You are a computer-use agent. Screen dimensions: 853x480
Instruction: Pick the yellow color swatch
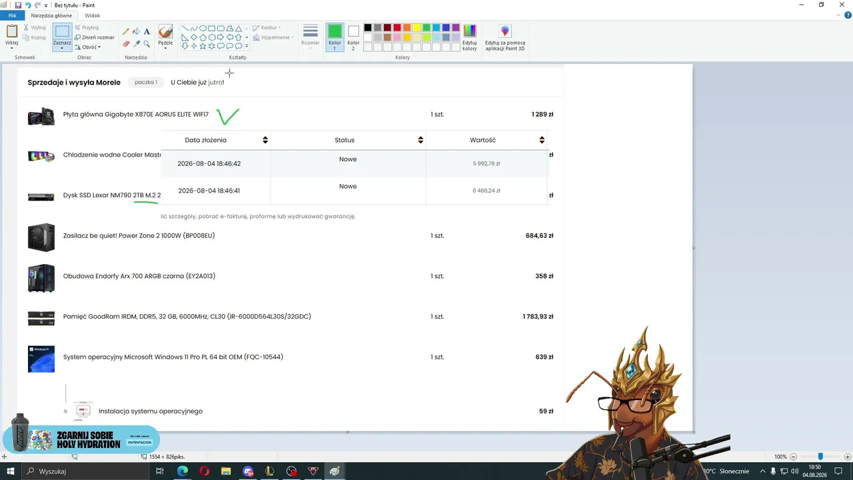417,27
